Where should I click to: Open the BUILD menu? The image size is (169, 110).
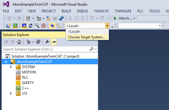(66, 11)
